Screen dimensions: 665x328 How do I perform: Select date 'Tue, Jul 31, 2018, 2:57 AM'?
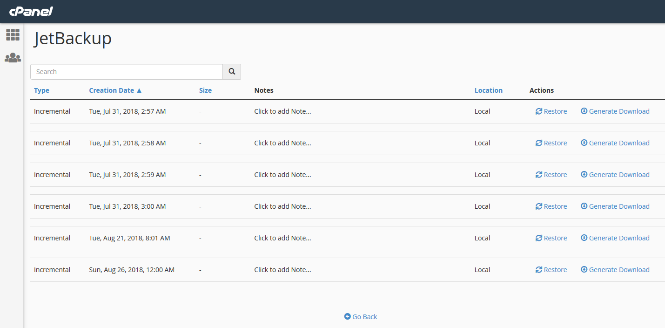click(128, 111)
